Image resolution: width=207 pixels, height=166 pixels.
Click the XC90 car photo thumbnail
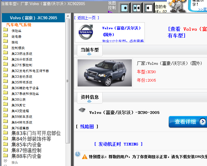104,73
